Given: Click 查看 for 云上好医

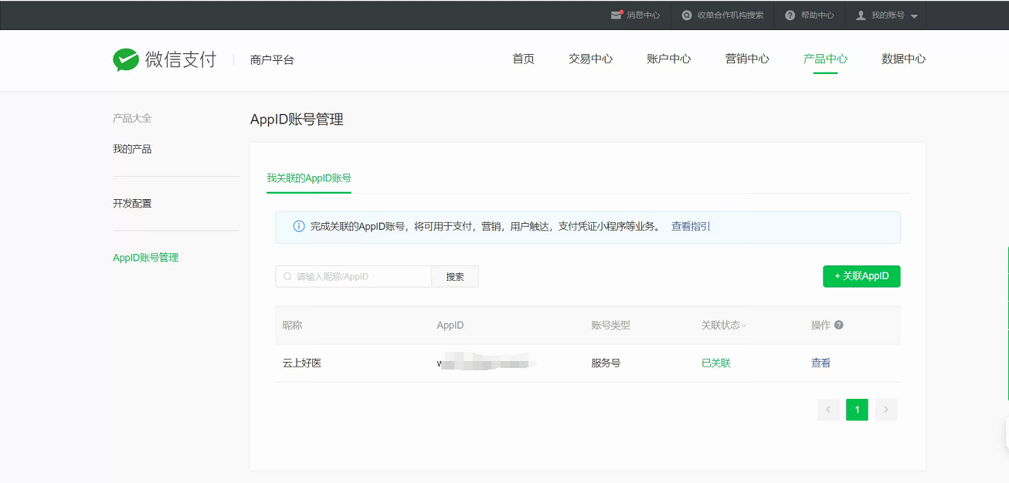Looking at the screenshot, I should (820, 363).
